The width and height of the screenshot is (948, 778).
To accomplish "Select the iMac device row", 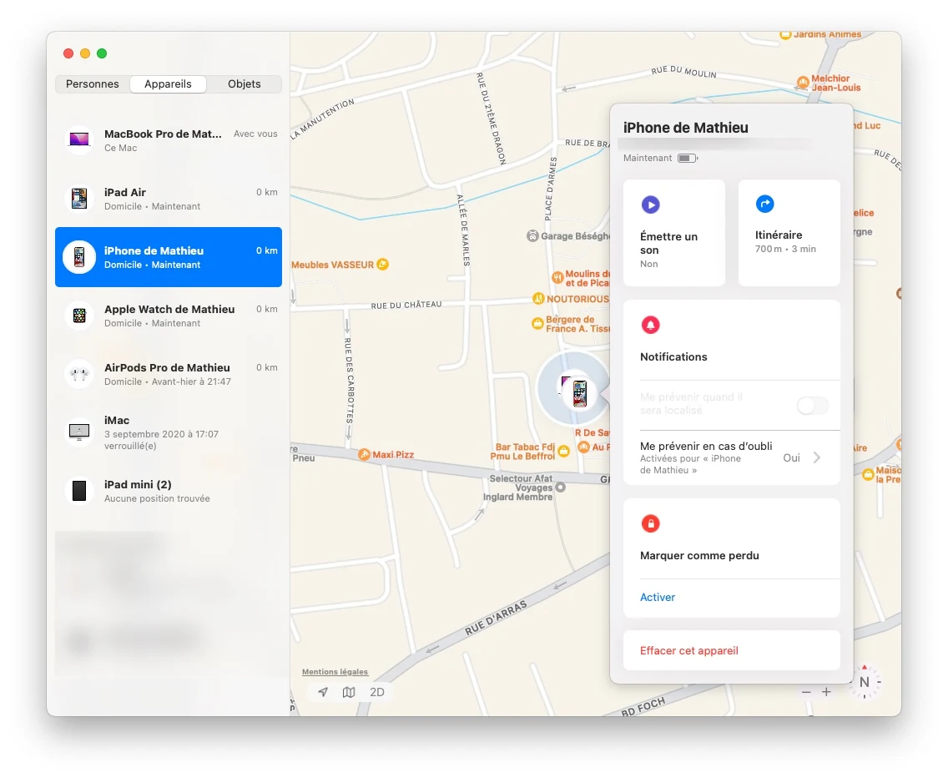I will pyautogui.click(x=169, y=432).
